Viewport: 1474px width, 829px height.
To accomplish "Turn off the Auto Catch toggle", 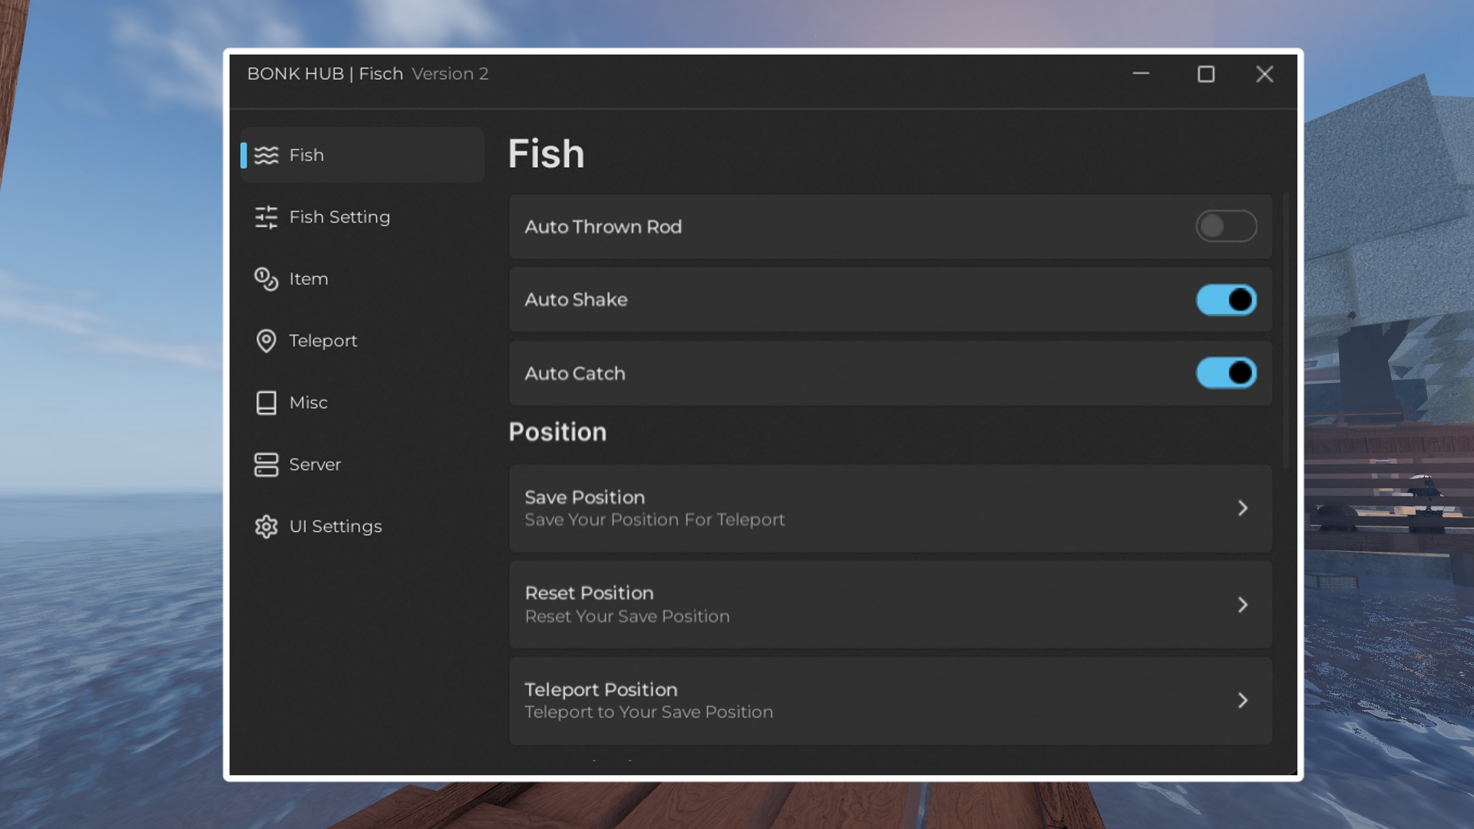I will click(1225, 373).
